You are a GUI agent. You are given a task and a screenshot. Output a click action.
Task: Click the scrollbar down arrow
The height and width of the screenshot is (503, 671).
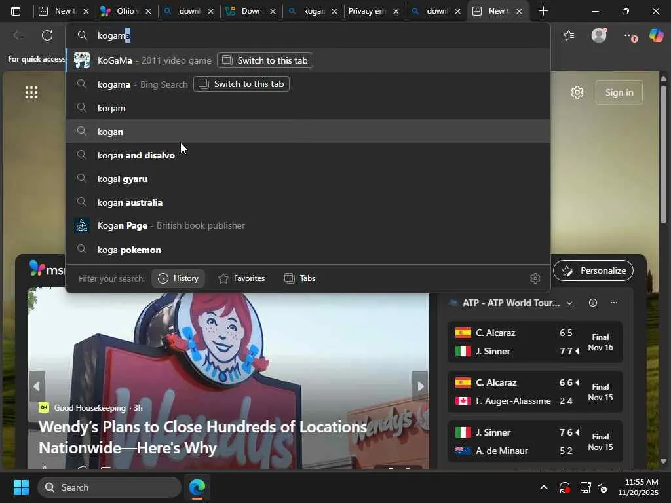(x=664, y=462)
